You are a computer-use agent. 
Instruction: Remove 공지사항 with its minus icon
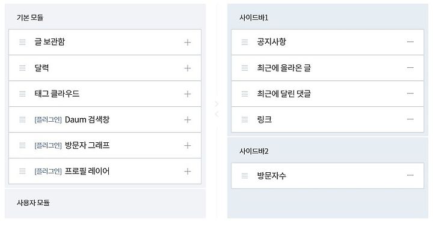click(x=410, y=42)
